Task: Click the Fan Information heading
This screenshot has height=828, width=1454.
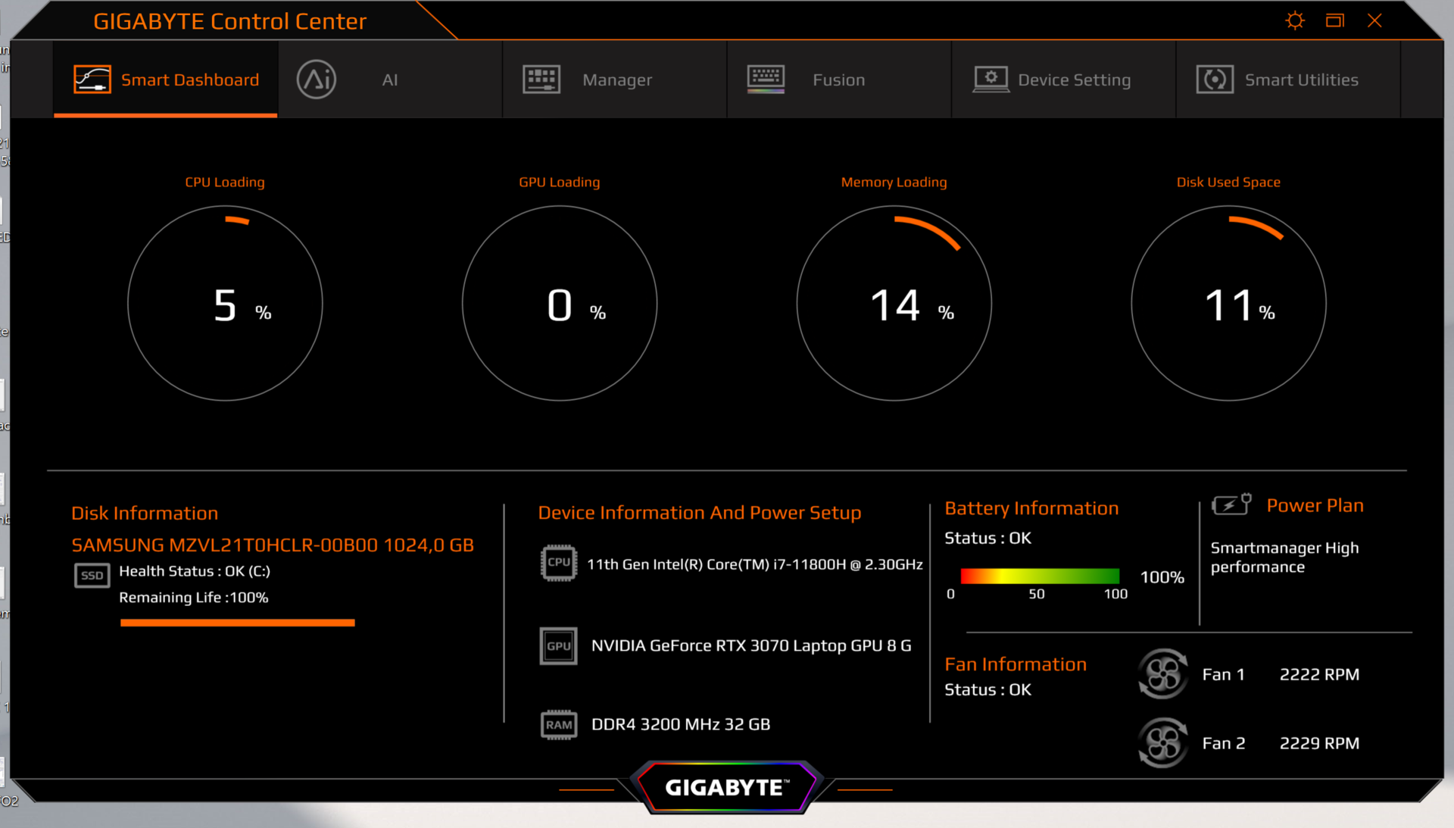Action: pyautogui.click(x=1016, y=664)
